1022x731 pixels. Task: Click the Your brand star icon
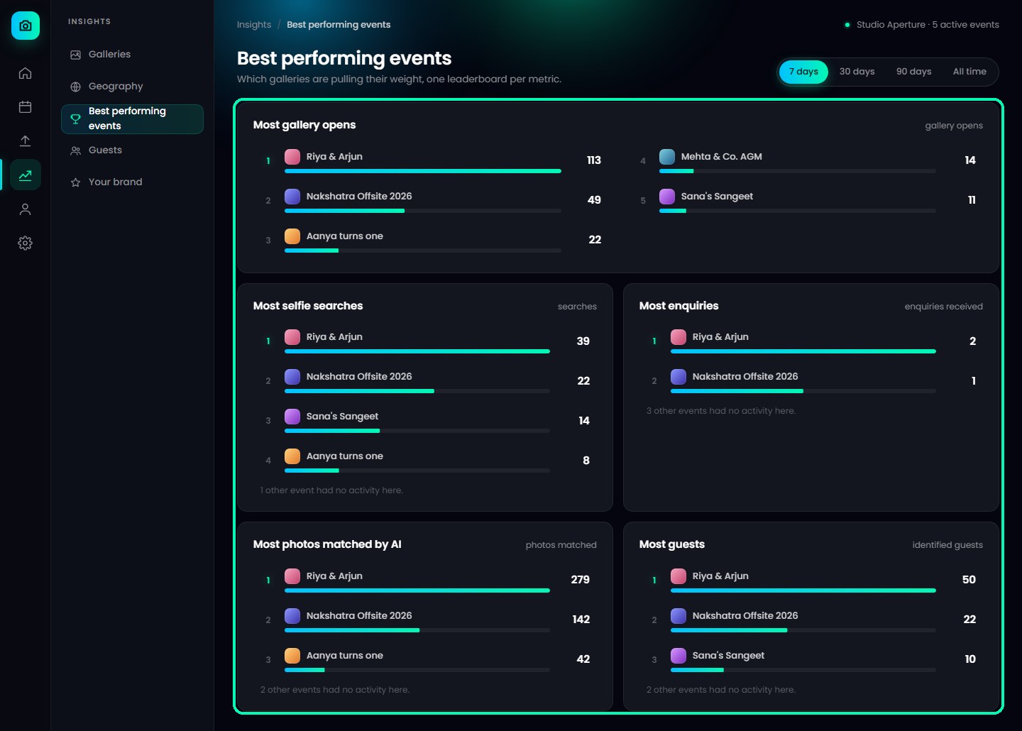(75, 182)
